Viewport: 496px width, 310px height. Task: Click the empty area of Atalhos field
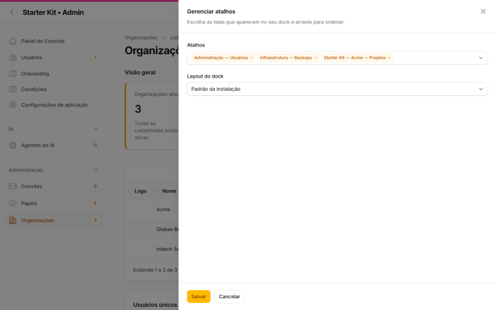click(435, 58)
